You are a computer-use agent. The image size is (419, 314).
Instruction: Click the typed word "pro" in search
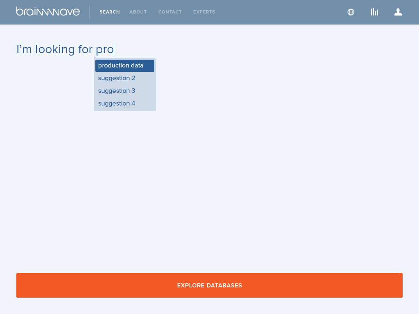click(x=104, y=50)
